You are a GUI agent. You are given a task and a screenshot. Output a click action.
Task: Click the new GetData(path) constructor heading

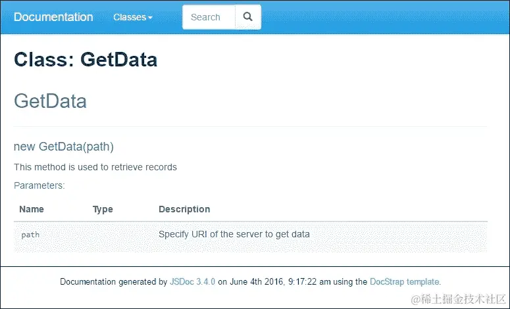(64, 147)
